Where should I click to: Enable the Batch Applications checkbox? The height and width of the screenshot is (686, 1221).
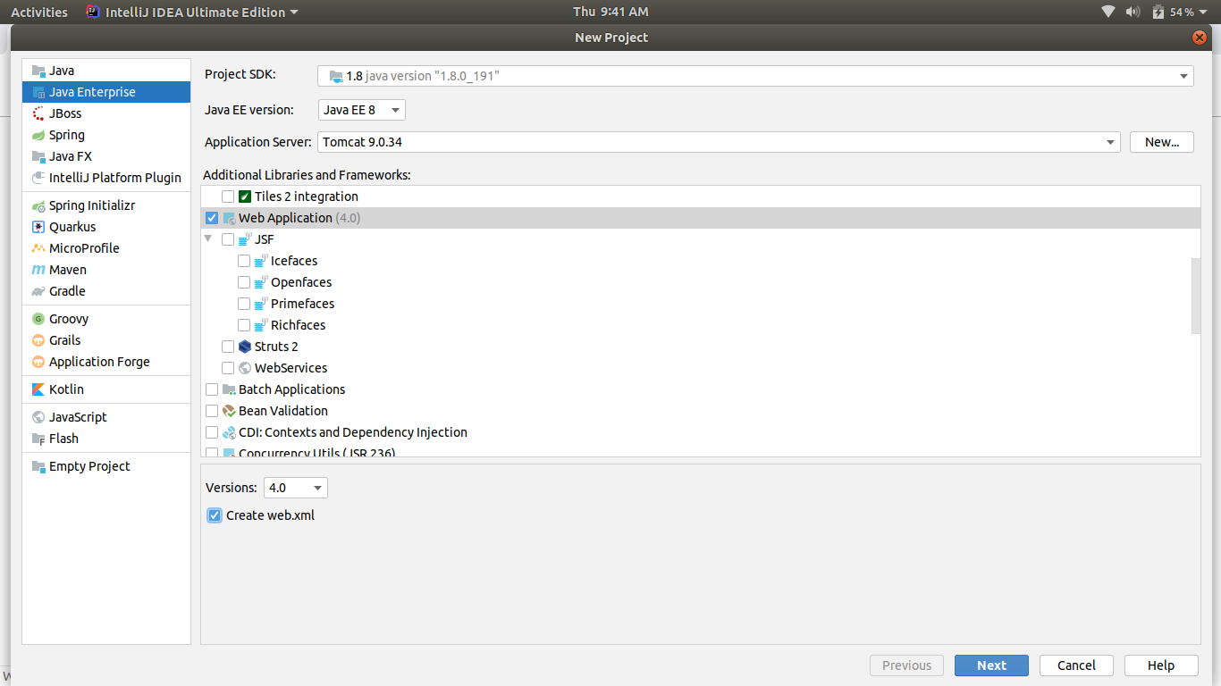(212, 389)
